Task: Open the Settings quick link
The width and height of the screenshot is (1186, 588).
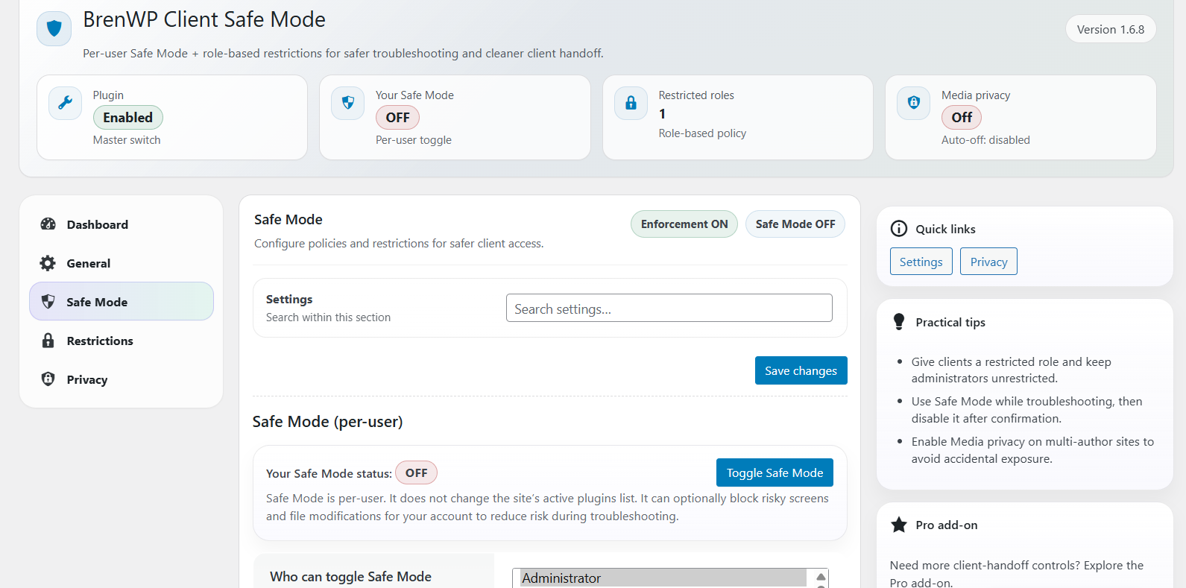Action: tap(921, 262)
